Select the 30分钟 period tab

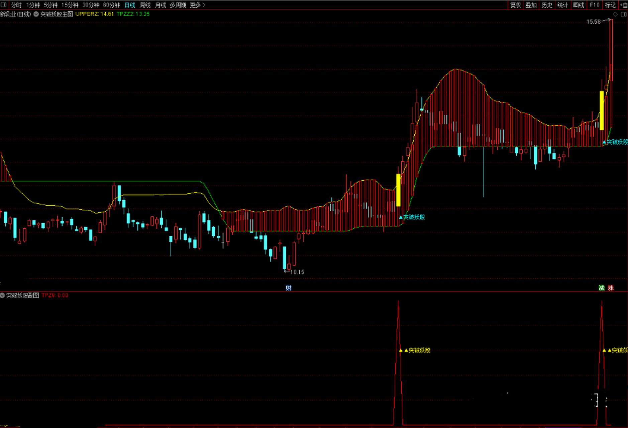pos(91,5)
